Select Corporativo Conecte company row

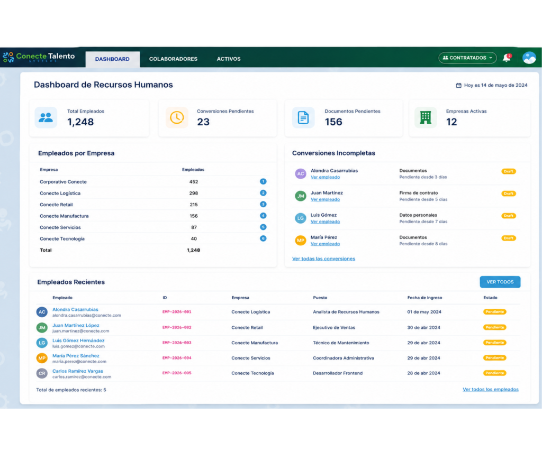(x=153, y=182)
